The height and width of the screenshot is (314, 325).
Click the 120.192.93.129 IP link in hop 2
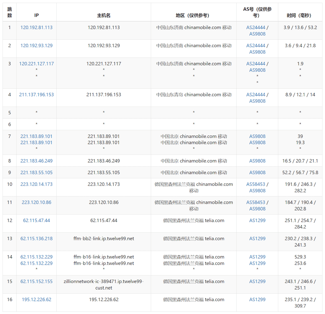(36, 45)
